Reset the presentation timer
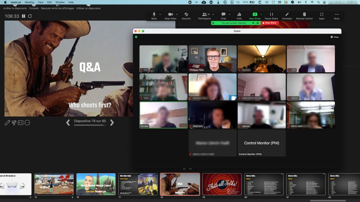This screenshot has width=360, height=202. coord(30,16)
